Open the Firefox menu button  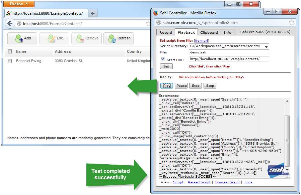(x=19, y=4)
